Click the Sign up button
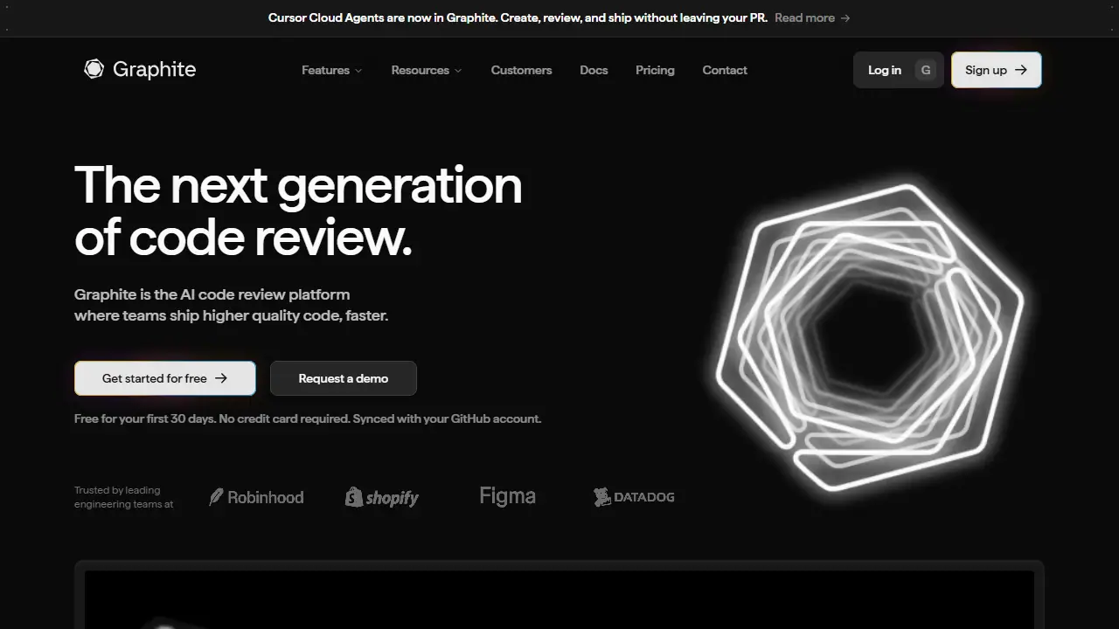This screenshot has width=1119, height=629. click(x=997, y=70)
